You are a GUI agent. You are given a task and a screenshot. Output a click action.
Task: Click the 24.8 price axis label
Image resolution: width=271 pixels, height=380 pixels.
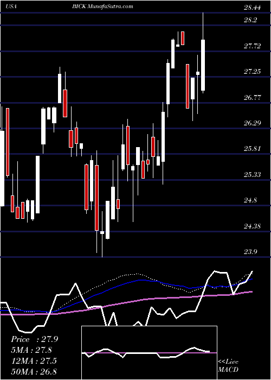pos(250,200)
